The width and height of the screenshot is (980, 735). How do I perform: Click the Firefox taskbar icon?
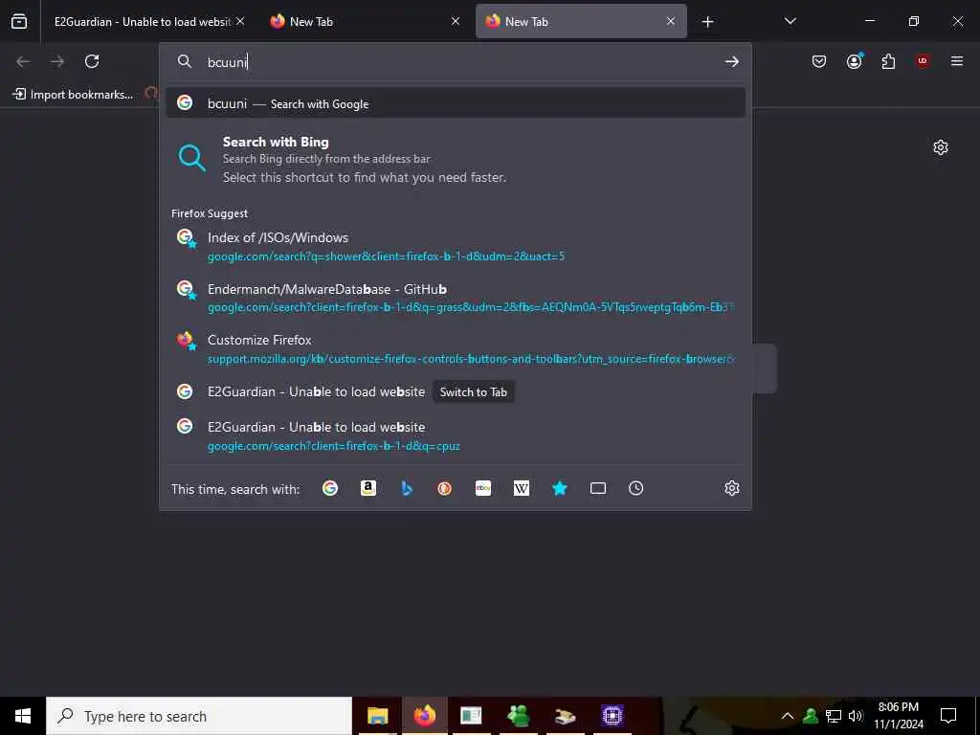pyautogui.click(x=424, y=716)
